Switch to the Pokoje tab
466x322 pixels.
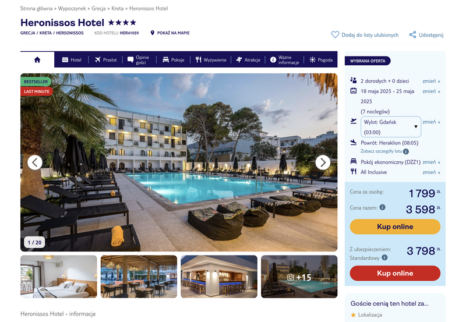tap(173, 60)
